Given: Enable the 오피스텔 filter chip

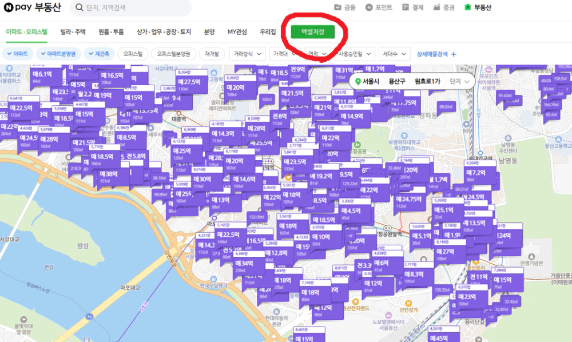Looking at the screenshot, I should point(133,54).
